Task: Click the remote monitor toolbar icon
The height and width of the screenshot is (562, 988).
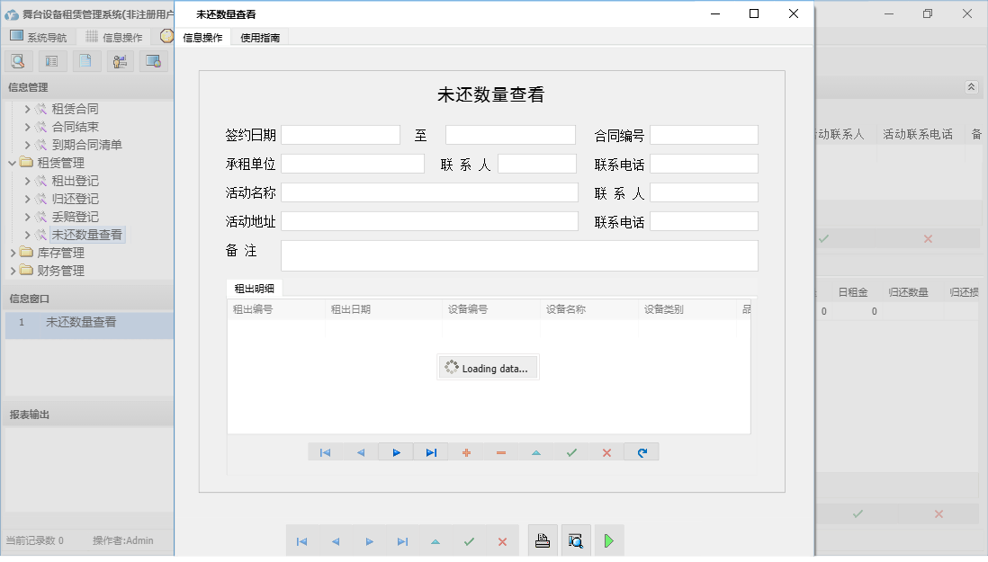Action: pyautogui.click(x=153, y=60)
